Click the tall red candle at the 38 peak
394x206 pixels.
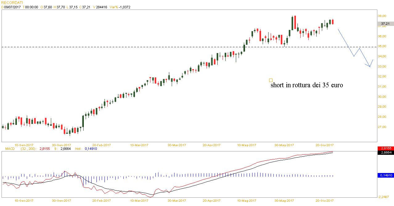point(295,23)
